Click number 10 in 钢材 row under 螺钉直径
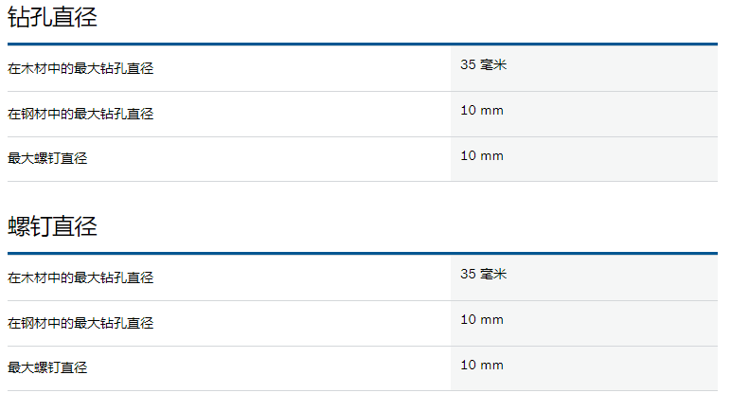The width and height of the screenshot is (731, 411). coord(468,320)
